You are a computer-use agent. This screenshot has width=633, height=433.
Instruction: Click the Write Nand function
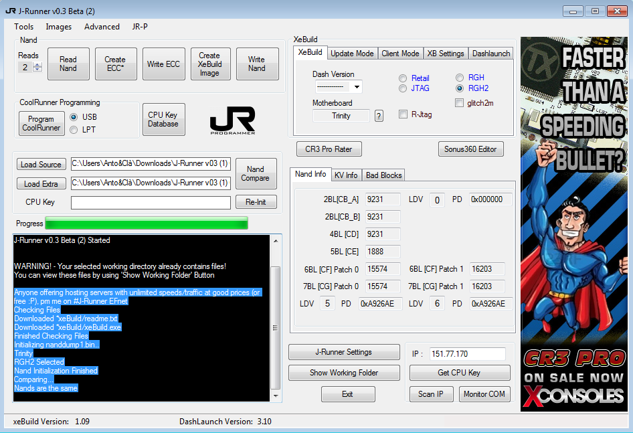pyautogui.click(x=257, y=64)
